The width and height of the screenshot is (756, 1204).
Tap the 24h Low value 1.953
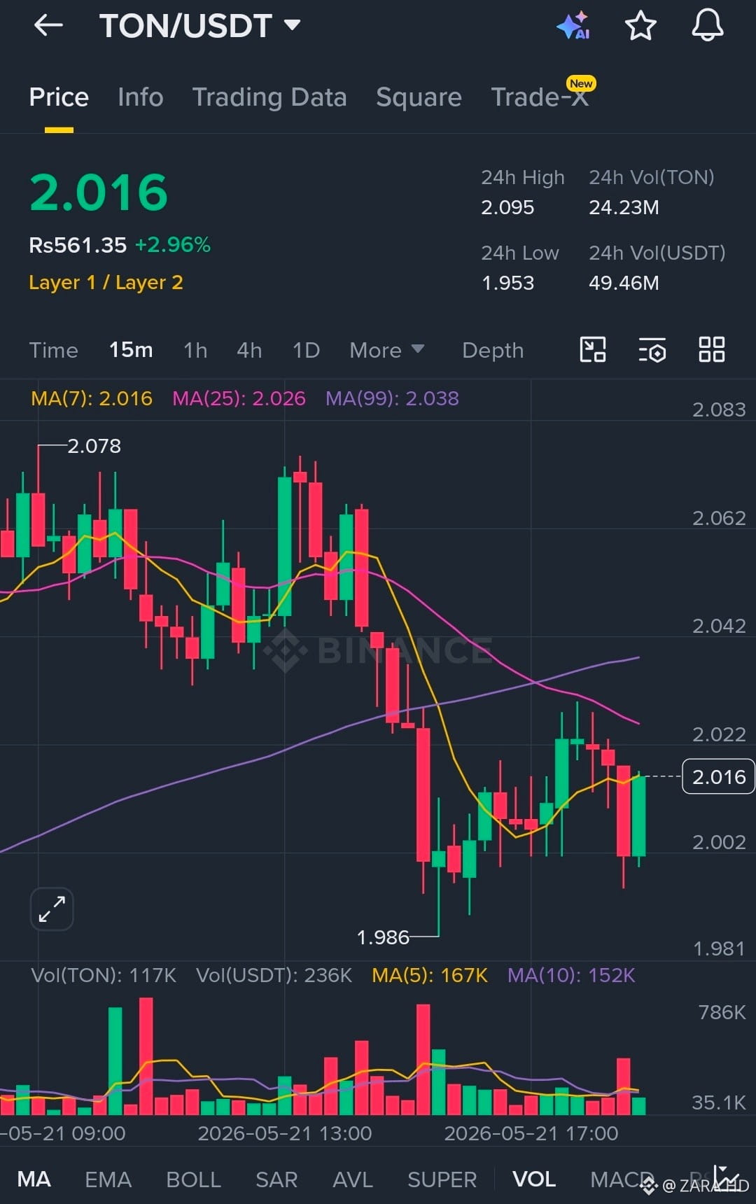coord(507,283)
